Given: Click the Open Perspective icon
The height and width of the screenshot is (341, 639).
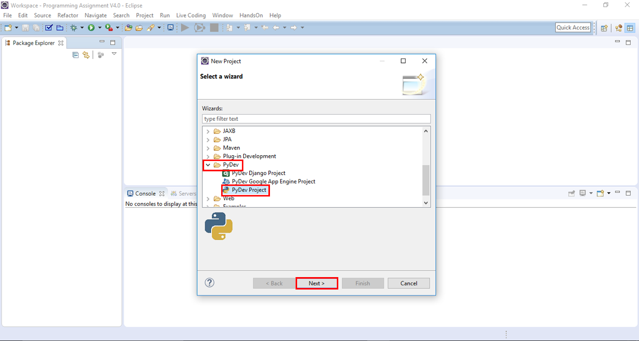Looking at the screenshot, I should pyautogui.click(x=604, y=28).
